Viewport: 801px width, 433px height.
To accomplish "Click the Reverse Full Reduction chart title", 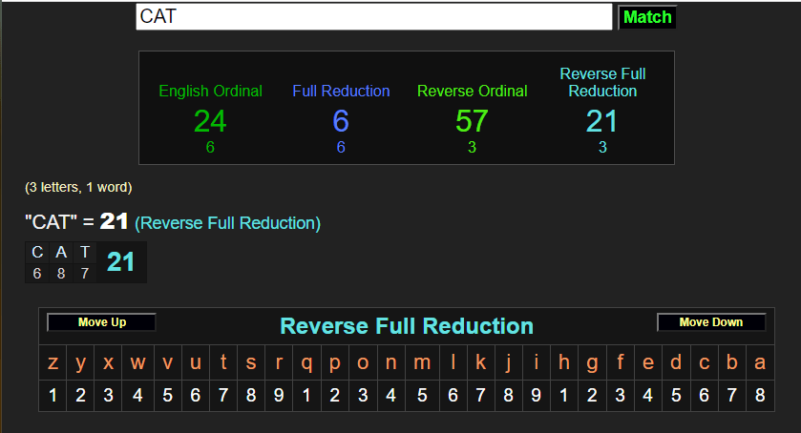I will coord(407,326).
